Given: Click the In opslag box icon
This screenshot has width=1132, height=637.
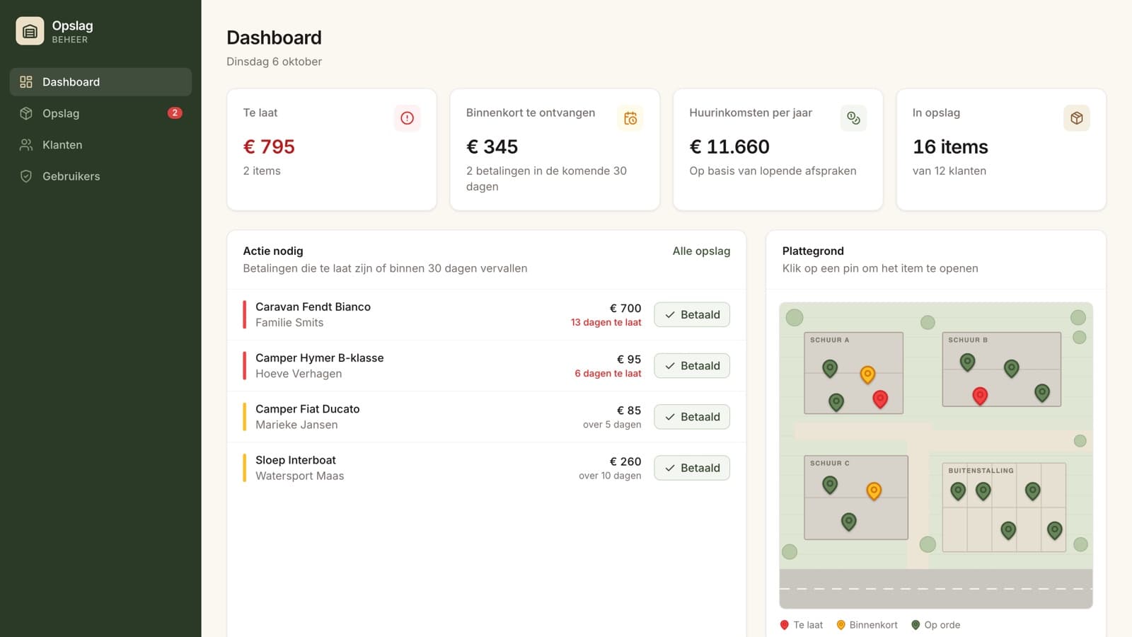Looking at the screenshot, I should click(1077, 118).
